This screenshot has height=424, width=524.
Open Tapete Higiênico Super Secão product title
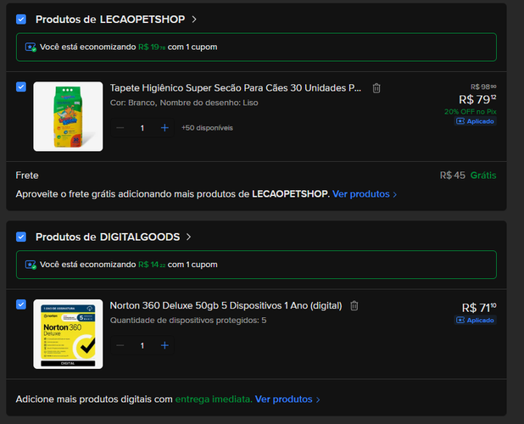[236, 88]
